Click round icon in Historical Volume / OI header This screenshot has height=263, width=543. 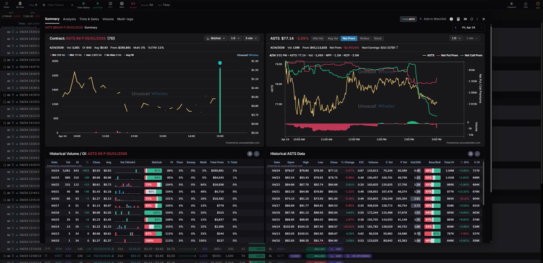tap(256, 154)
